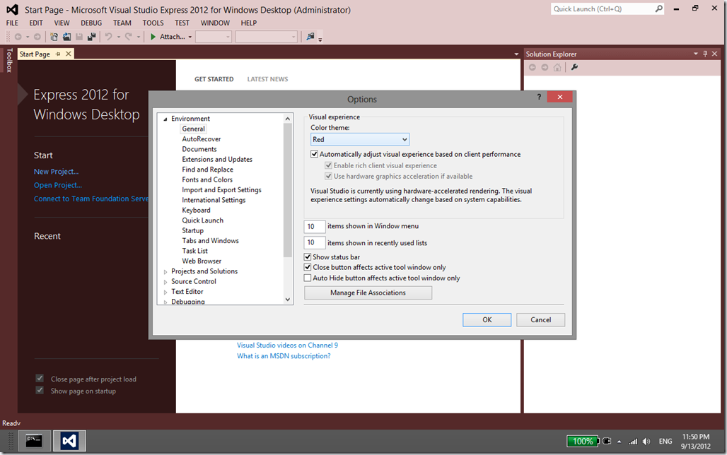Check Auto Hide button affects active tool window
Screen dimensions: 727x455
click(308, 278)
